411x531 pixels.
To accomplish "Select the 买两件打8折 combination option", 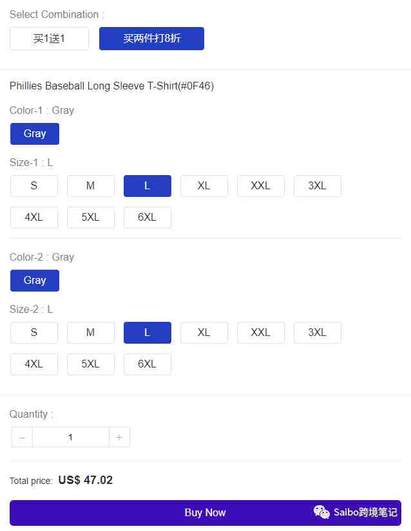I will tap(151, 39).
